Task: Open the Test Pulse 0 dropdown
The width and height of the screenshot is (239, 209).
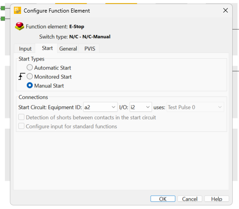Action: click(x=195, y=107)
